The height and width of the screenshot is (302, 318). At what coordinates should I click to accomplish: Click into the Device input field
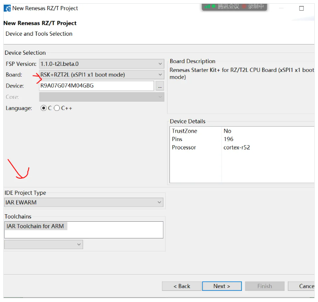click(97, 86)
